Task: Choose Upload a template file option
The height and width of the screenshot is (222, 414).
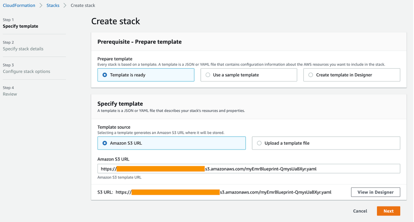Action: 326,143
